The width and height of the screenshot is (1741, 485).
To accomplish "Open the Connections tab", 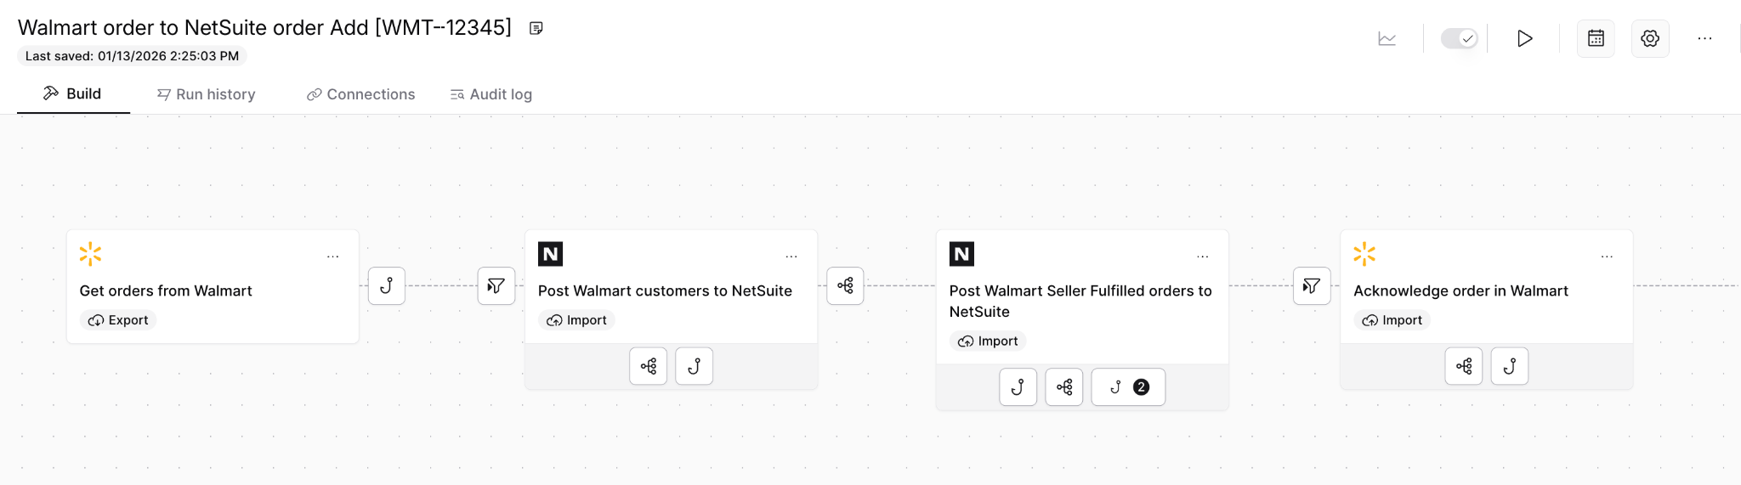I will [x=361, y=94].
